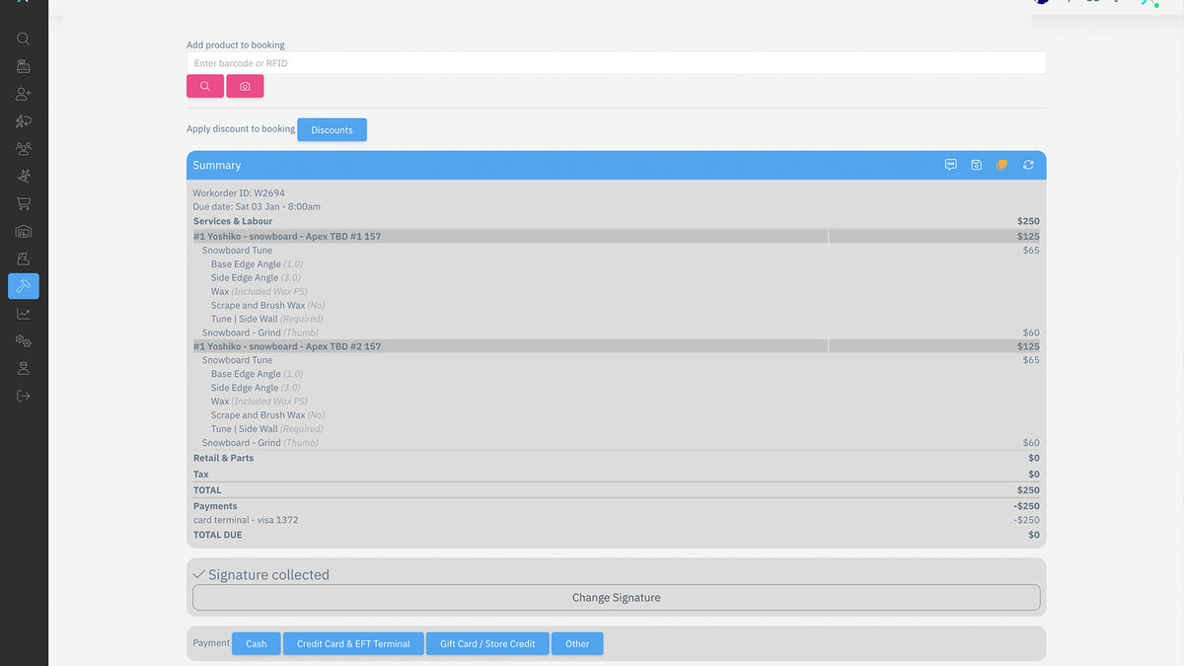Select Cash payment option

(x=257, y=644)
